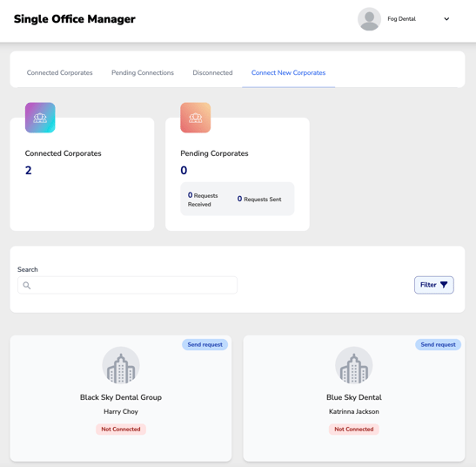Click Blue Sky Dental building icon
Image resolution: width=476 pixels, height=467 pixels.
click(x=354, y=365)
